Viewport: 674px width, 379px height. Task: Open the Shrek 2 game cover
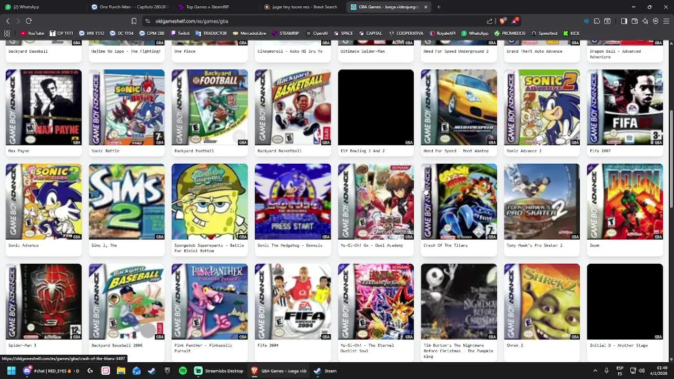pyautogui.click(x=542, y=302)
